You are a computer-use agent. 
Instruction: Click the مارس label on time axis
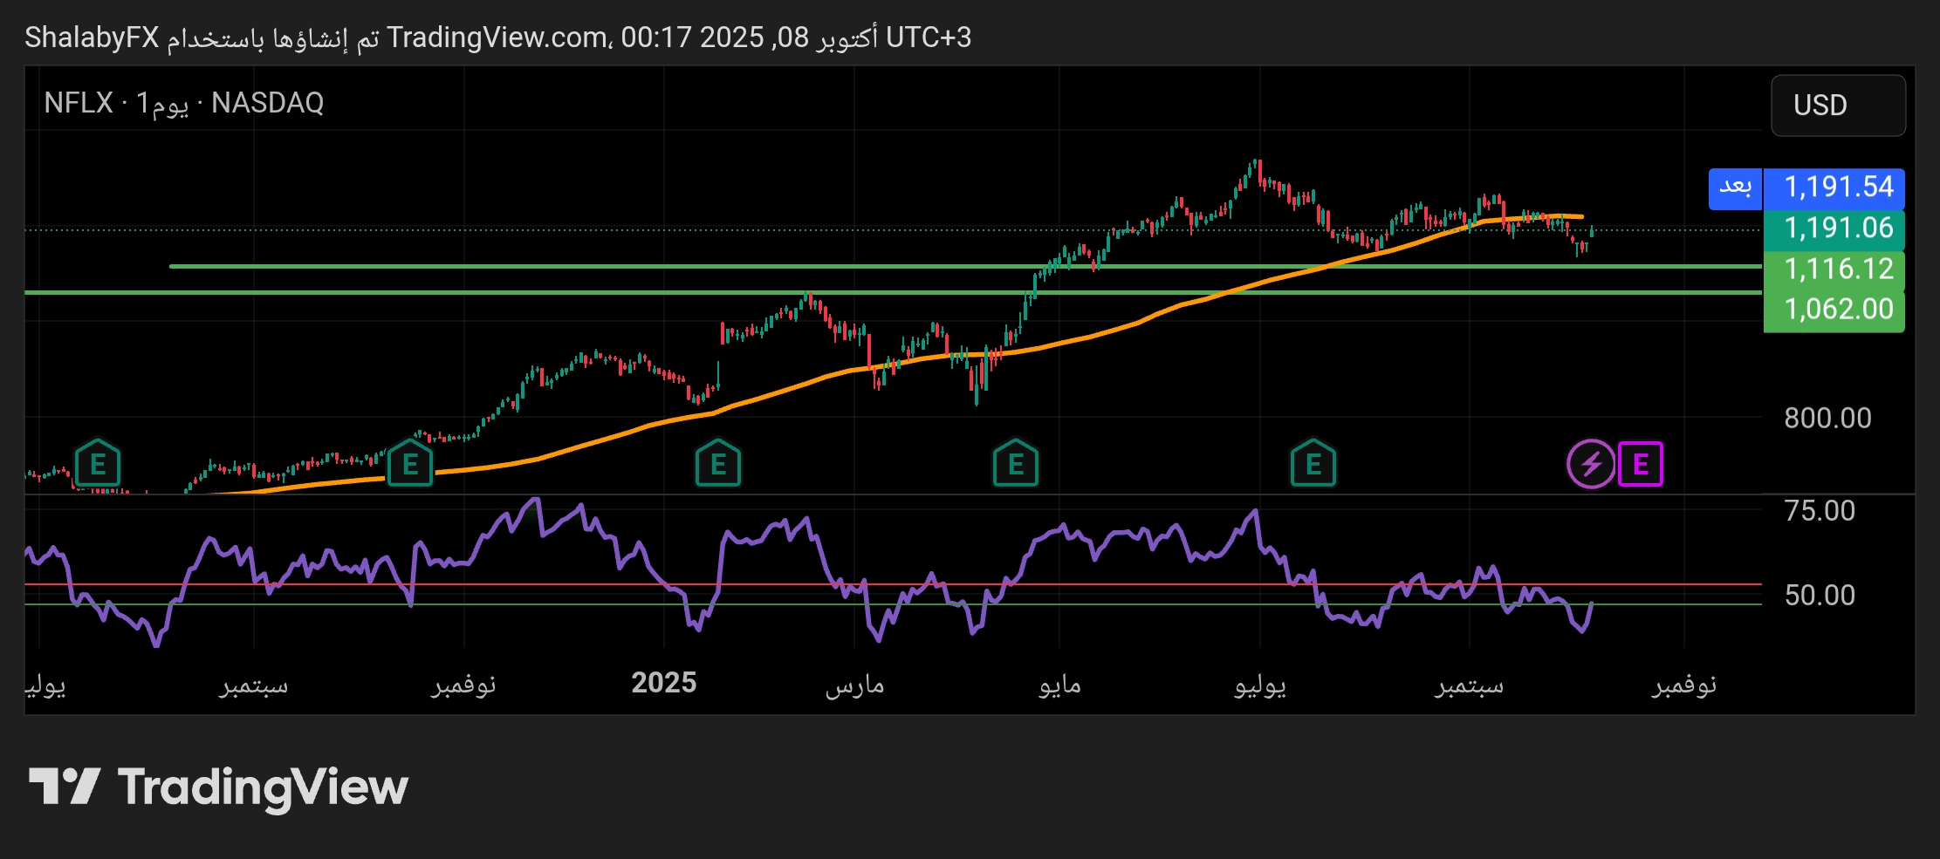pyautogui.click(x=854, y=685)
